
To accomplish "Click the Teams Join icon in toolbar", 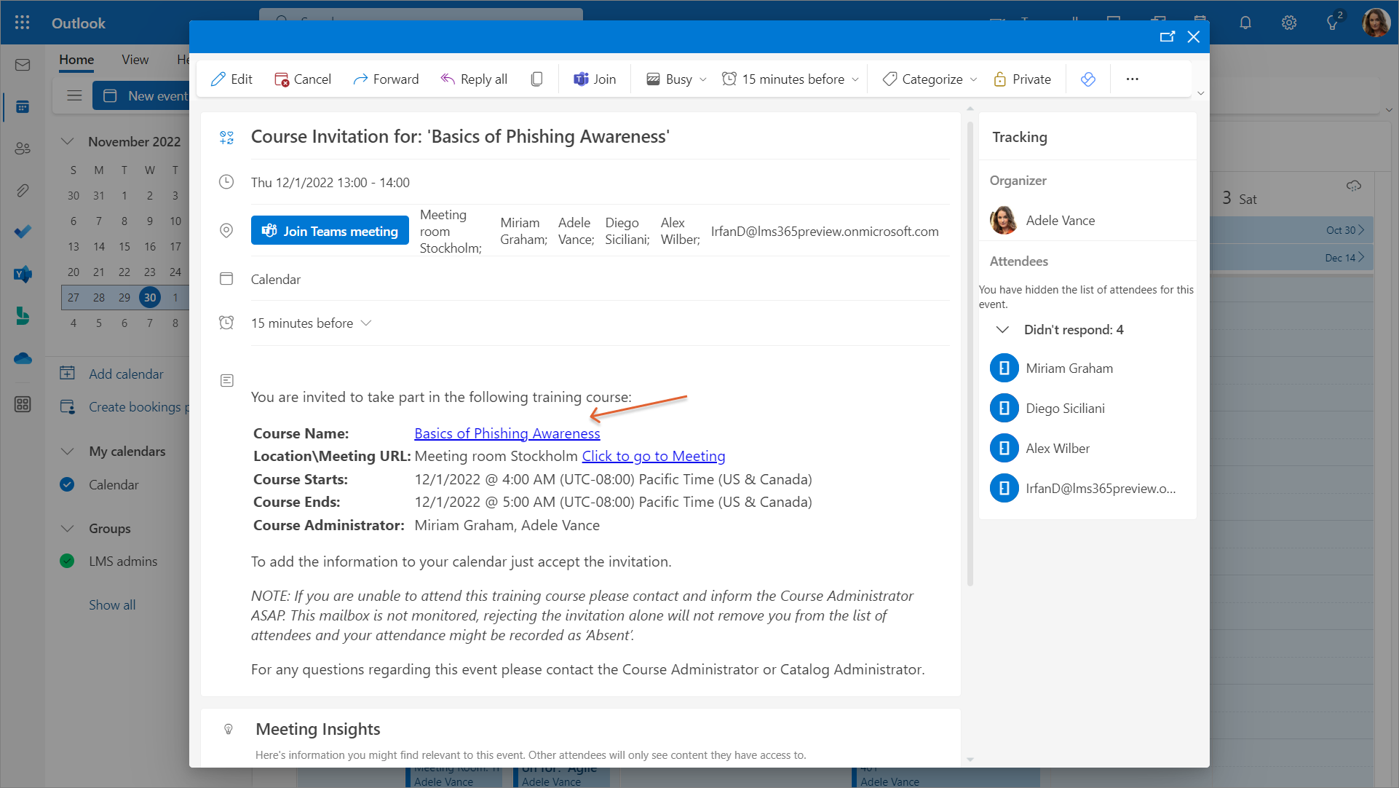I will tap(581, 79).
